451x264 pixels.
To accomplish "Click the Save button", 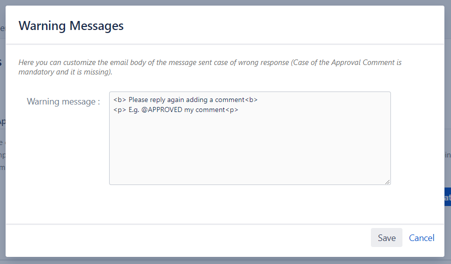I will [x=386, y=237].
